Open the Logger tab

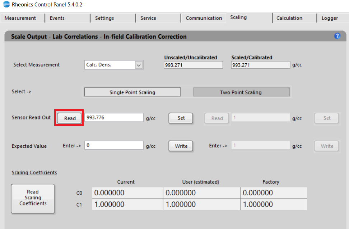point(330,18)
